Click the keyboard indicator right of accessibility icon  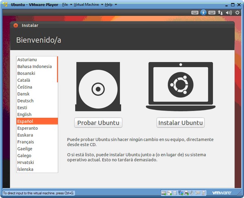click(x=212, y=13)
